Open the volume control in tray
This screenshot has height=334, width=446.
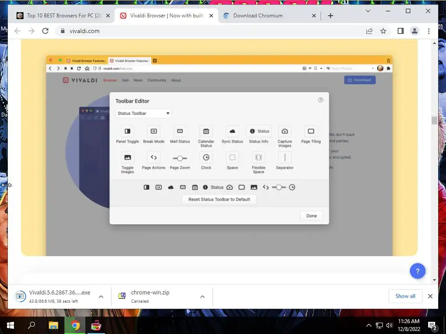tap(390, 325)
